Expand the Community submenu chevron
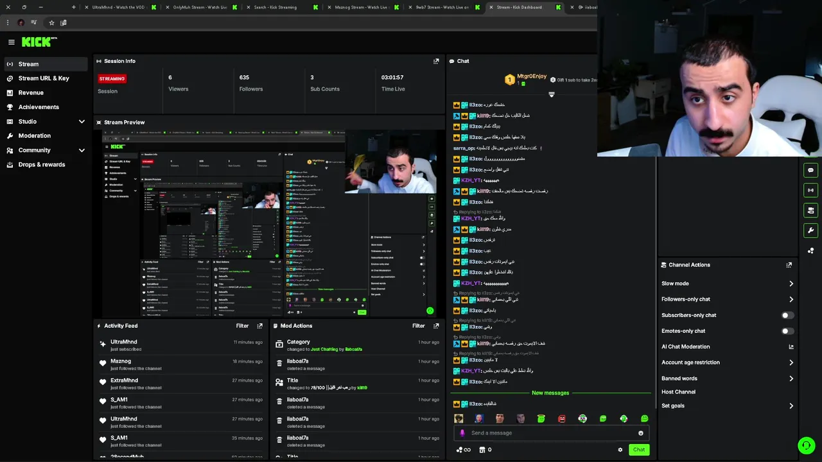 (82, 150)
